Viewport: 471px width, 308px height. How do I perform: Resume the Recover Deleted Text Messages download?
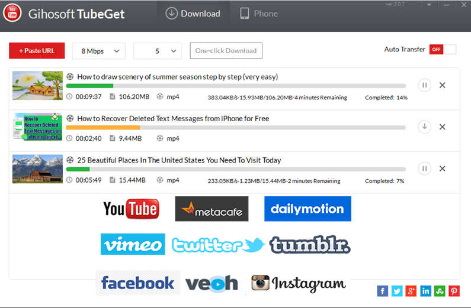(x=424, y=127)
